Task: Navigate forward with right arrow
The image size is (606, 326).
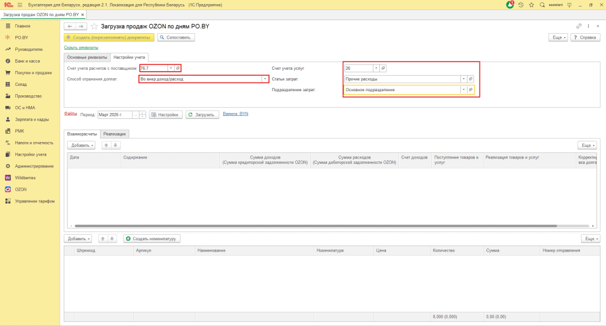Action: (x=81, y=26)
